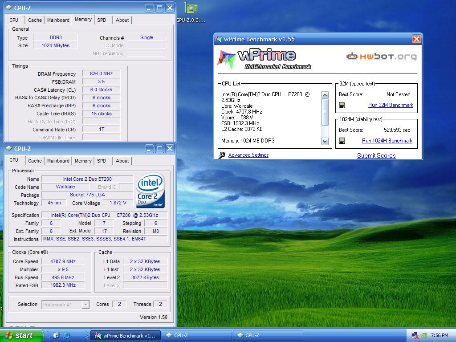Run the 32M Benchmark
Screen dimensions: 456x342
coord(391,105)
